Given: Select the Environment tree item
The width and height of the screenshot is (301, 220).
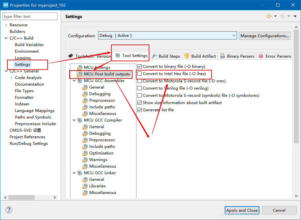Looking at the screenshot, I should [27, 51].
